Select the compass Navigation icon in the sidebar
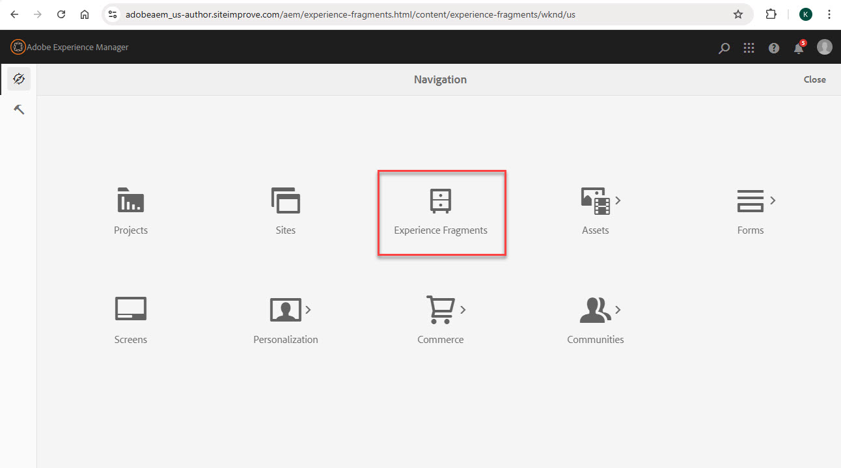Image resolution: width=841 pixels, height=468 pixels. point(18,78)
